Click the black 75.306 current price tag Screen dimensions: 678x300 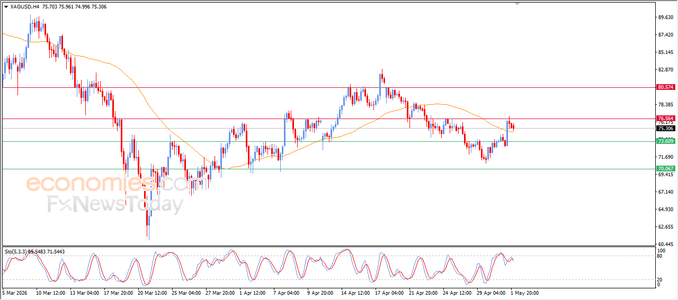pyautogui.click(x=665, y=128)
